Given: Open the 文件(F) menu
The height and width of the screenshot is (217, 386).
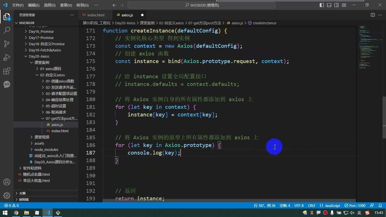Looking at the screenshot, I should tap(18, 5).
